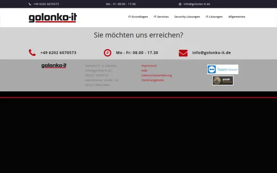Click info@golonko-it.de in the top bar
The height and width of the screenshot is (173, 277).
(197, 4)
